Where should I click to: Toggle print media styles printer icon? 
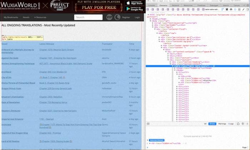[231, 9]
